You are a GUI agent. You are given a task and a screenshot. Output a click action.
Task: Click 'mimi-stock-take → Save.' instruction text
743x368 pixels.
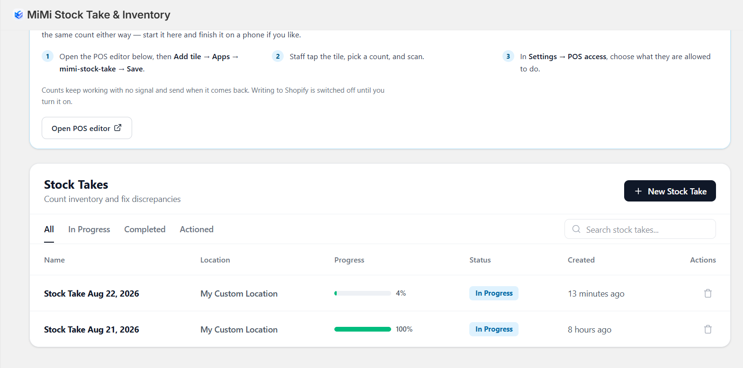coord(102,69)
